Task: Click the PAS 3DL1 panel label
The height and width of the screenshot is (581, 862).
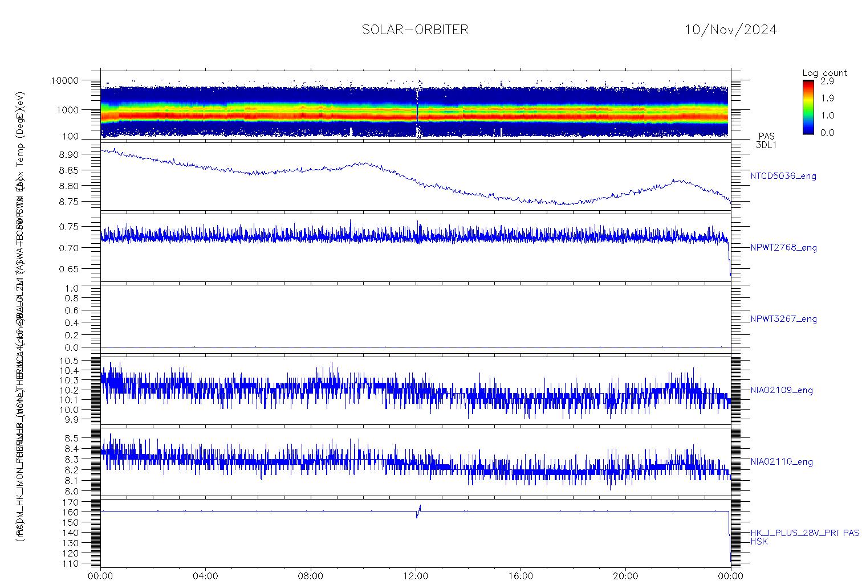Action: tap(766, 141)
